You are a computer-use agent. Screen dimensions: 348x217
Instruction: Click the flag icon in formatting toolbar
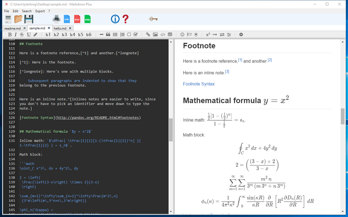click(x=189, y=35)
